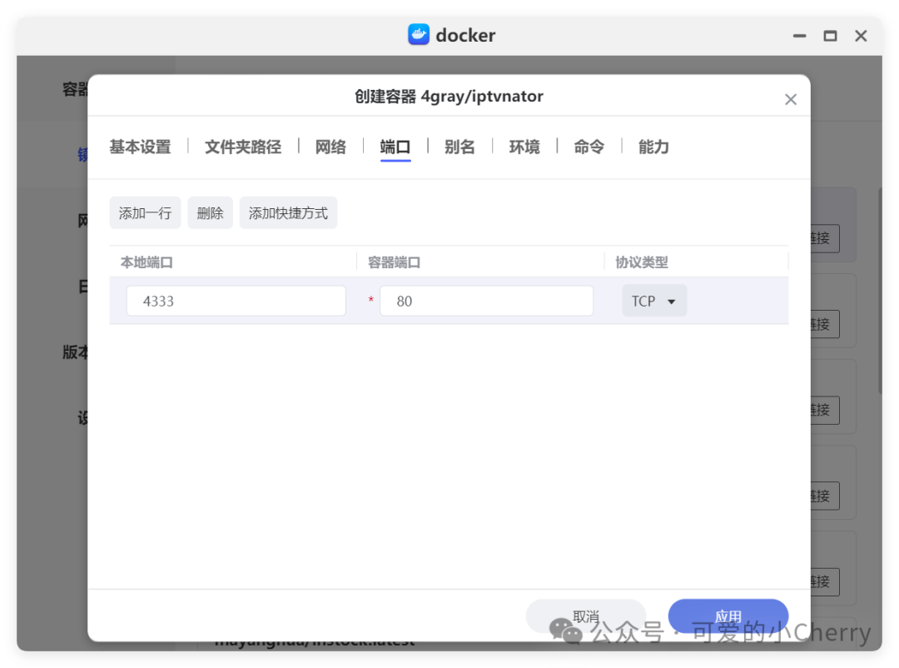Image resolution: width=899 pixels, height=668 pixels.
Task: Close the docker window
Action: 861,36
